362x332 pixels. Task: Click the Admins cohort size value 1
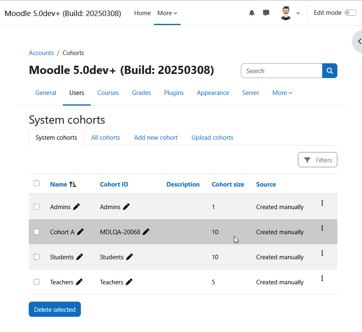(213, 207)
